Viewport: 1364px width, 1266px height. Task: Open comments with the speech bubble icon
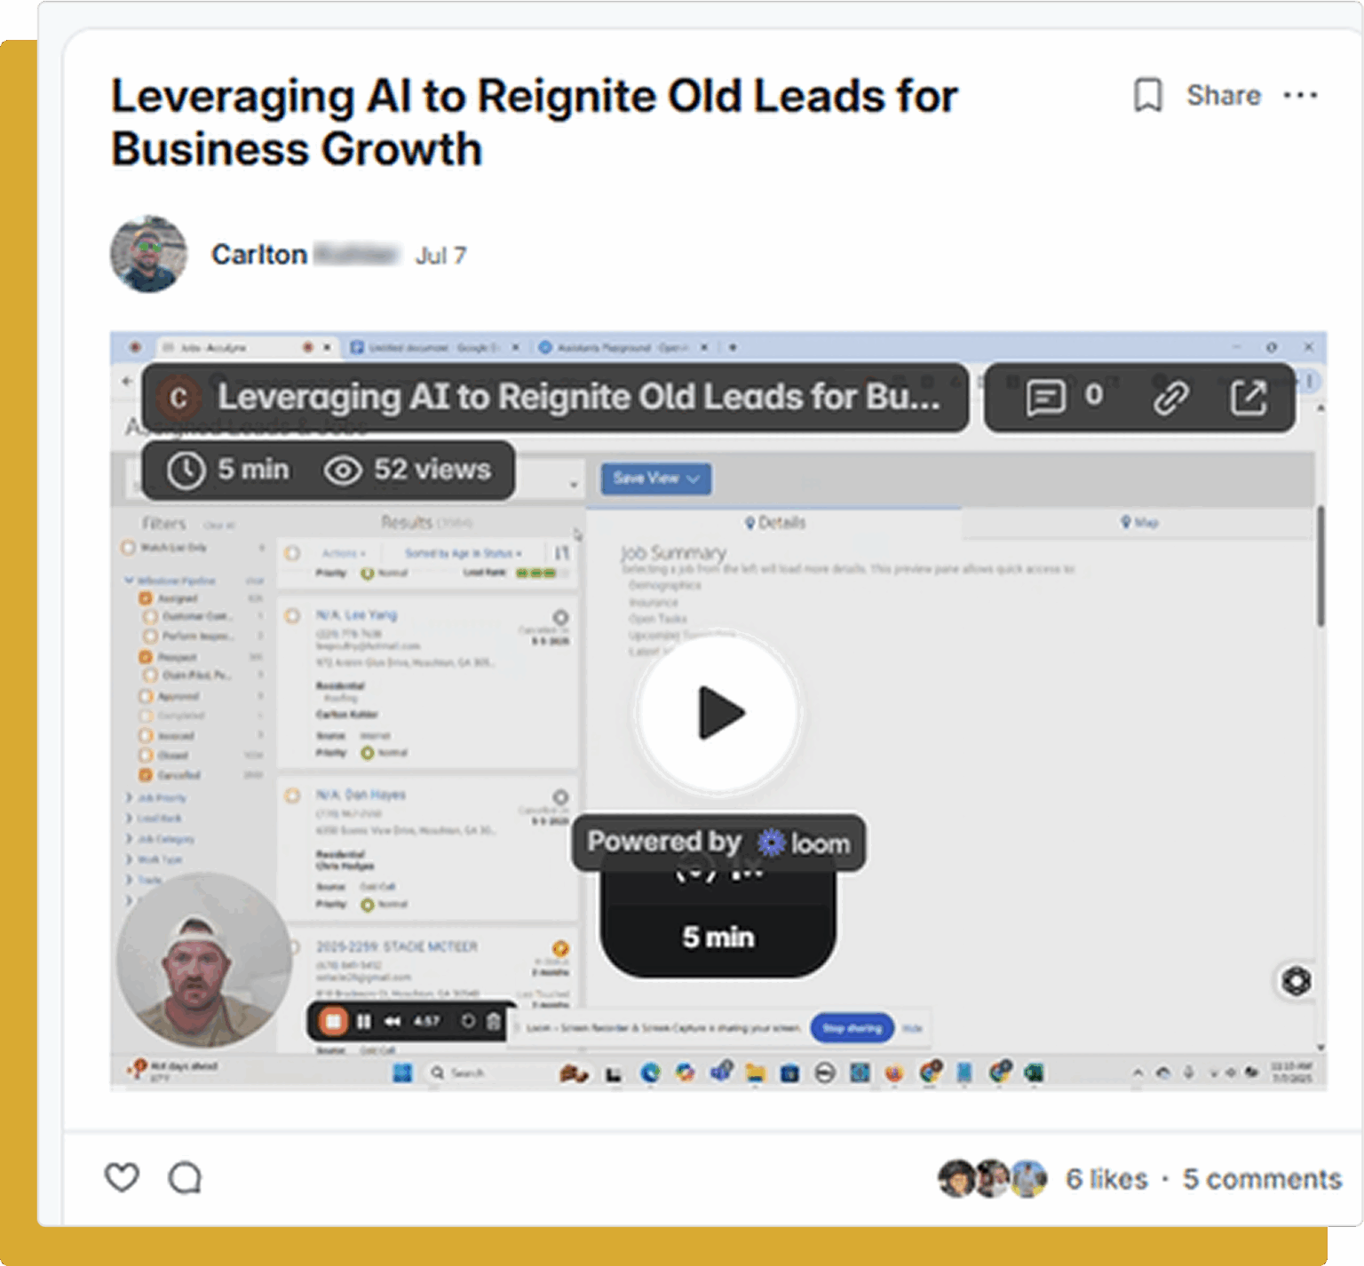click(x=185, y=1177)
